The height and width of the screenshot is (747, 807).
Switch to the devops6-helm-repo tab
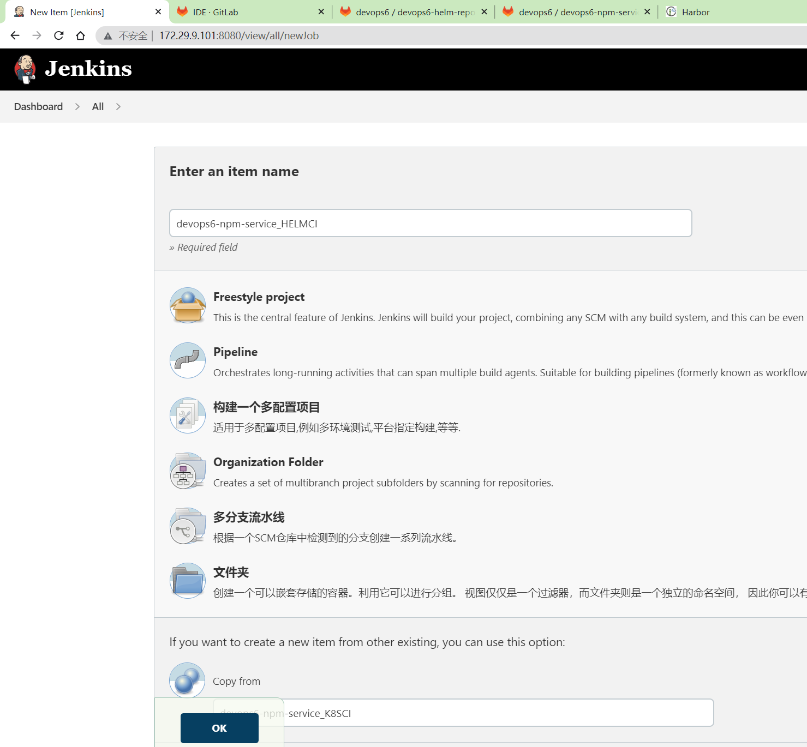(x=414, y=11)
